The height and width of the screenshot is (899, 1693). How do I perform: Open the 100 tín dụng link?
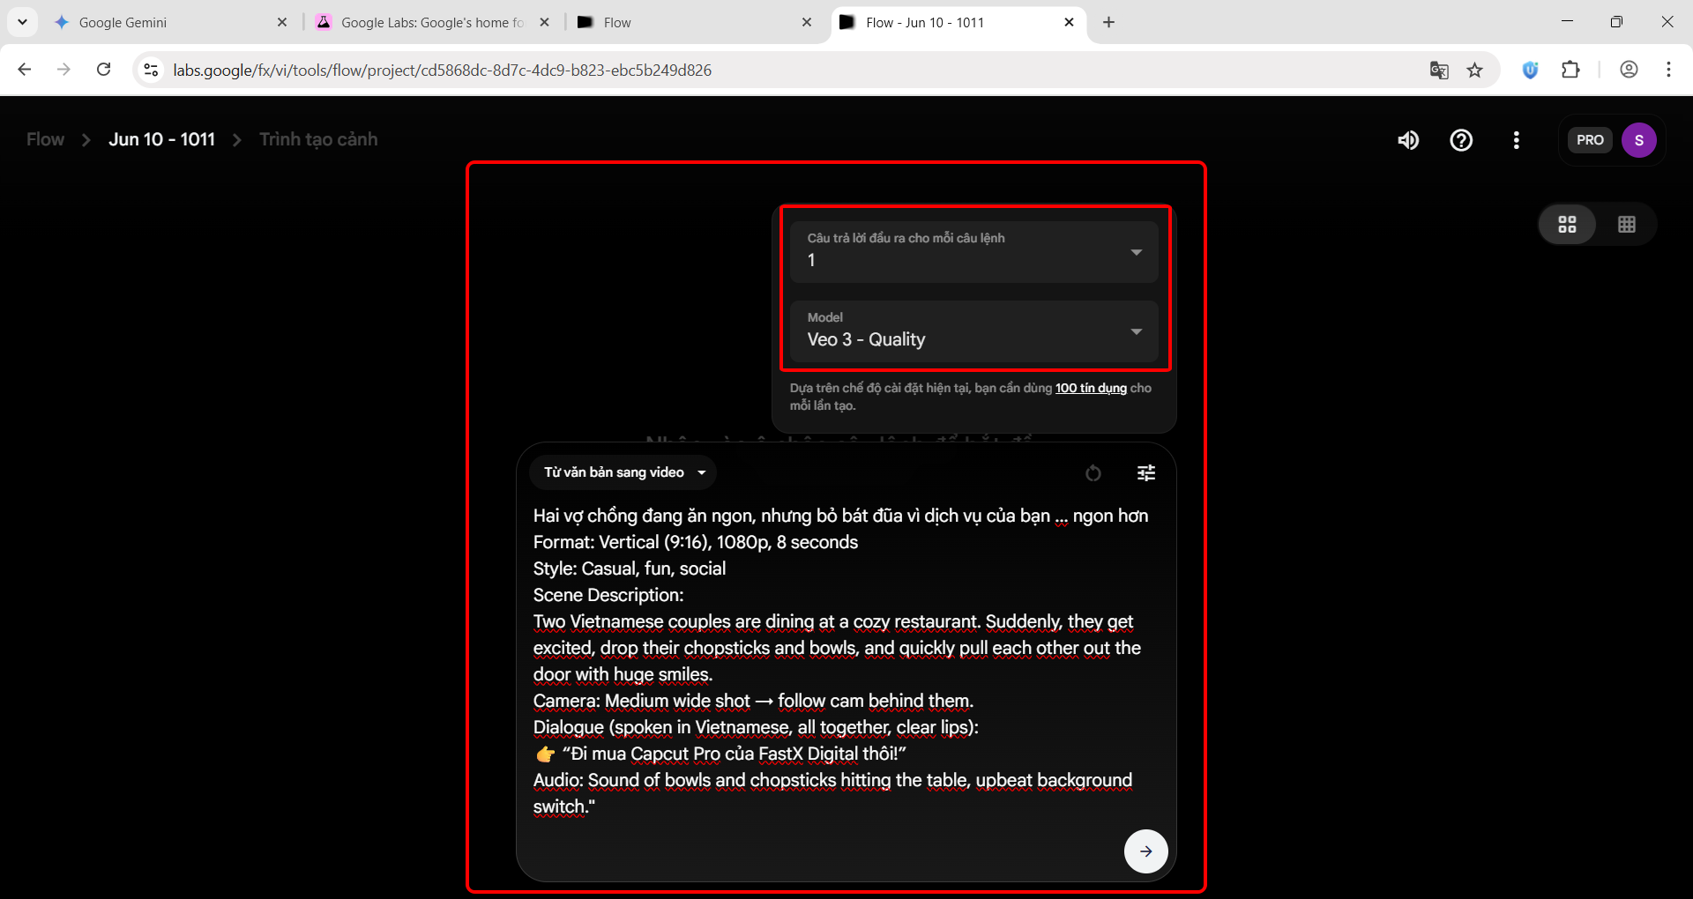(1091, 388)
